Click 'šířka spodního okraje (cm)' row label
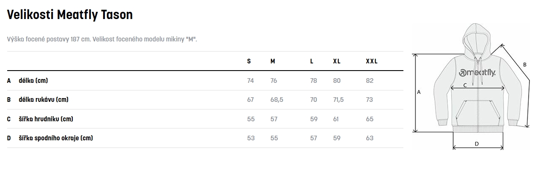The width and height of the screenshot is (551, 183). (x=56, y=138)
